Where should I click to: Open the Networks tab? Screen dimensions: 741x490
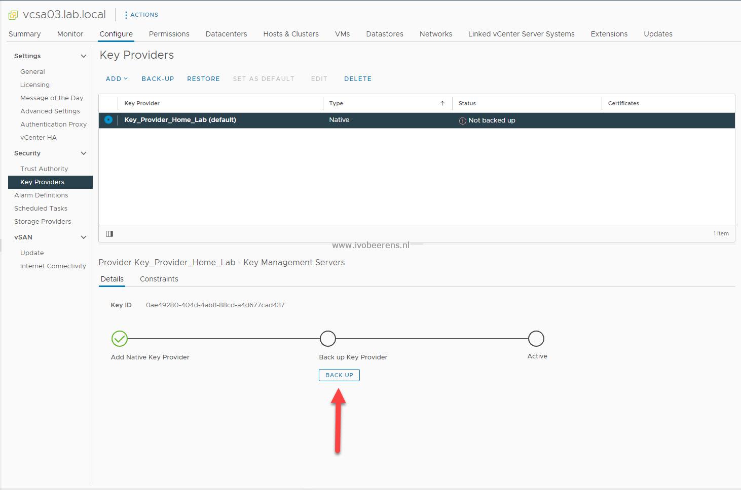tap(436, 34)
